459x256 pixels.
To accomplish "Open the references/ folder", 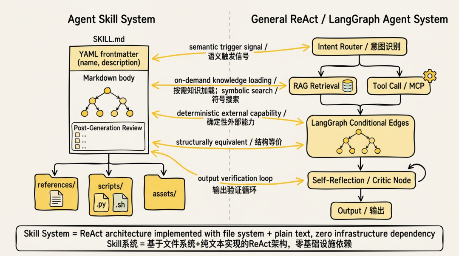I will [x=56, y=192].
